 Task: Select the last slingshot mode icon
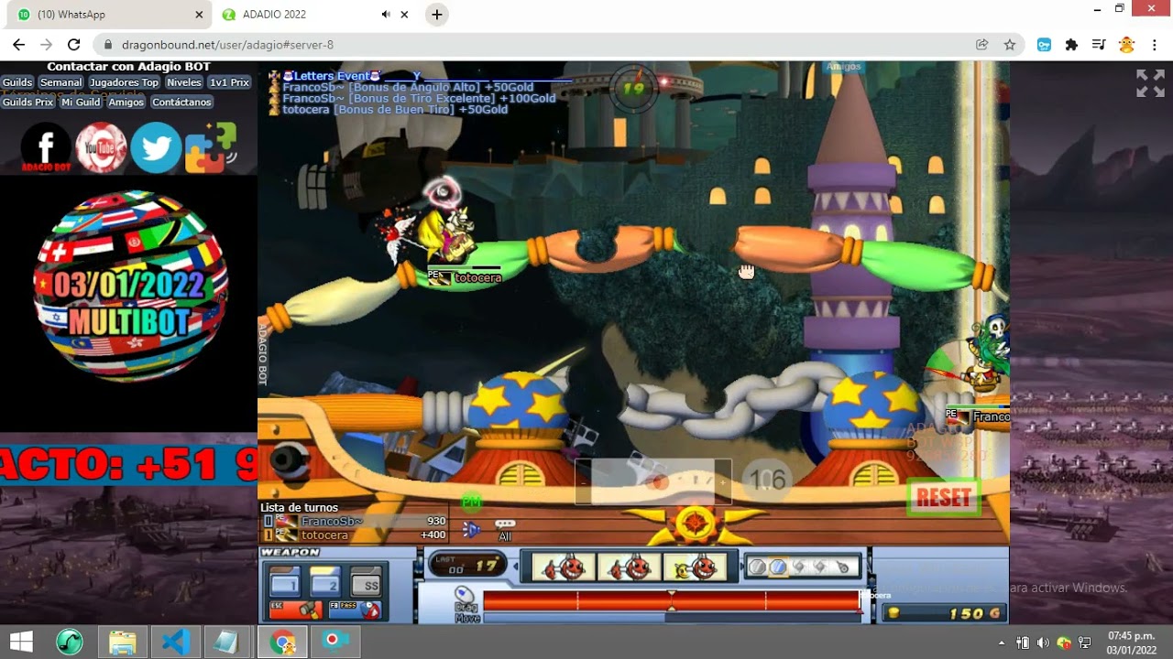pos(842,567)
